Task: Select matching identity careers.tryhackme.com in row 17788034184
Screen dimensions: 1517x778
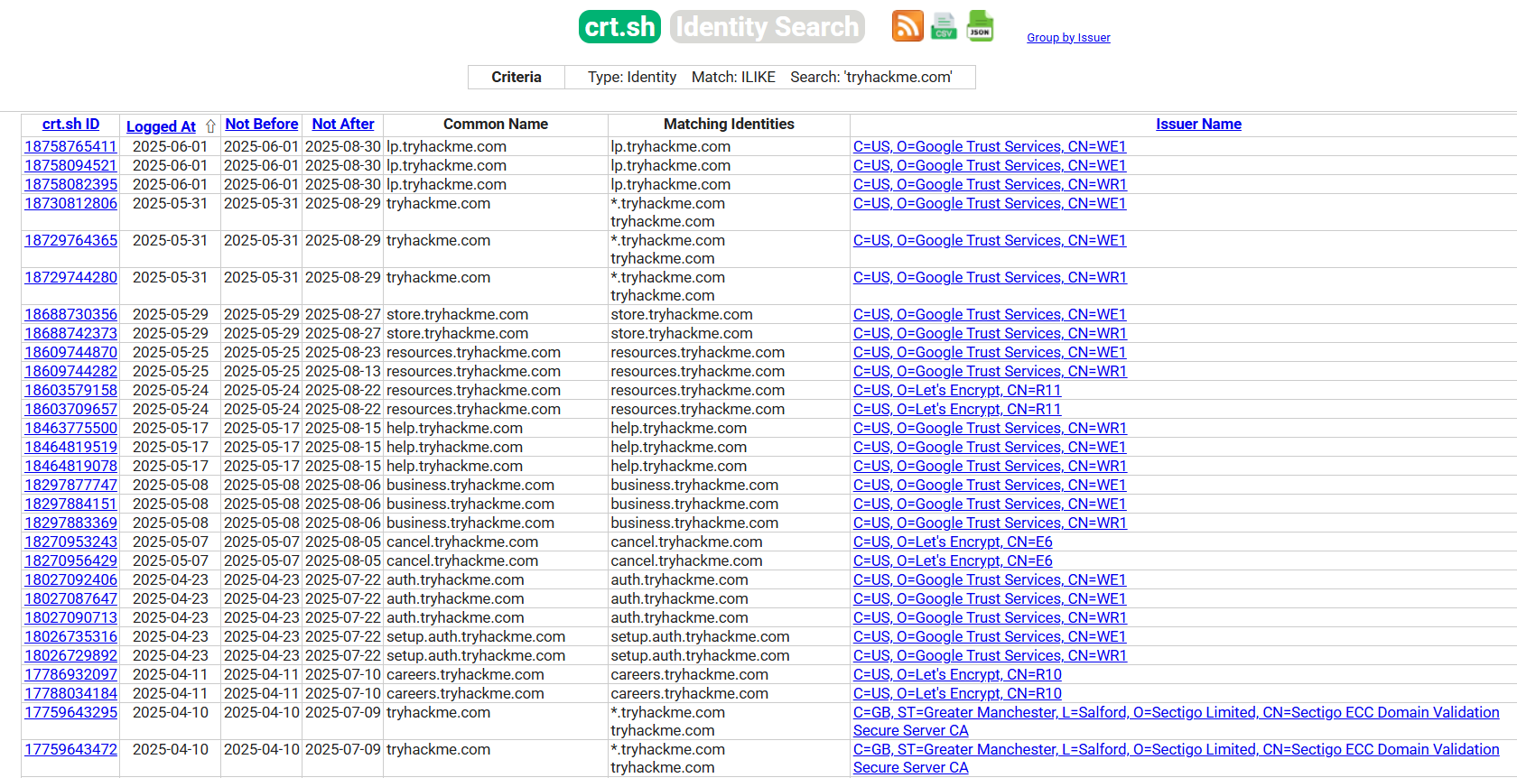Action: pyautogui.click(x=689, y=693)
